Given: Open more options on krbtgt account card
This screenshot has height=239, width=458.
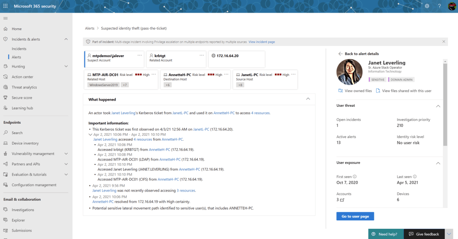Looking at the screenshot, I should point(201,56).
